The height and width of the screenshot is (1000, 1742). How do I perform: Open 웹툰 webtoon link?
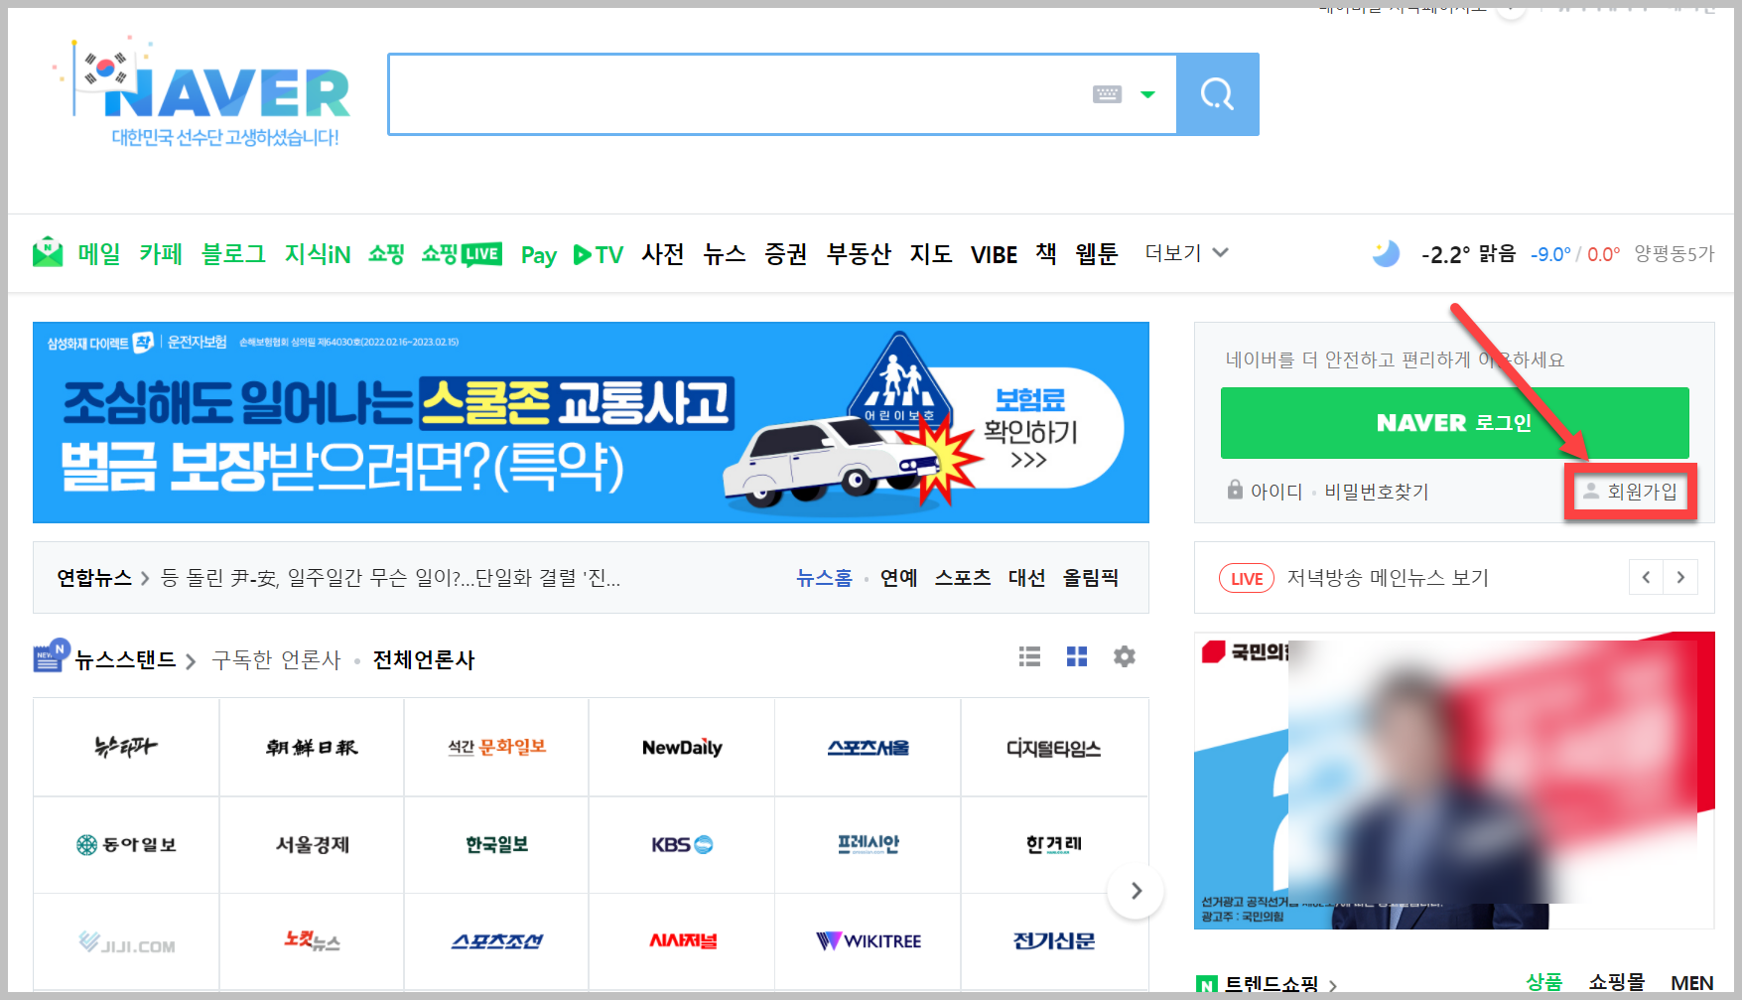pos(1097,254)
